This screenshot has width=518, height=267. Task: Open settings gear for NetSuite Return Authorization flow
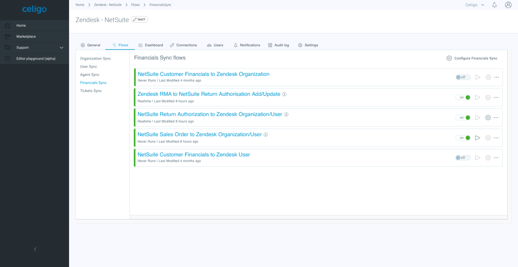tap(488, 117)
